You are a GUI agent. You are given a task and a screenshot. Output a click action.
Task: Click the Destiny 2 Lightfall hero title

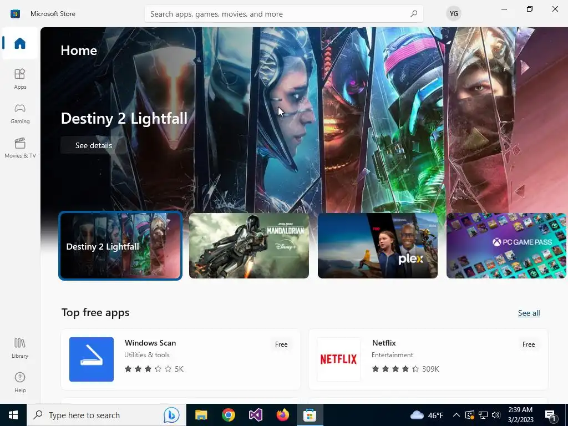[x=124, y=119]
